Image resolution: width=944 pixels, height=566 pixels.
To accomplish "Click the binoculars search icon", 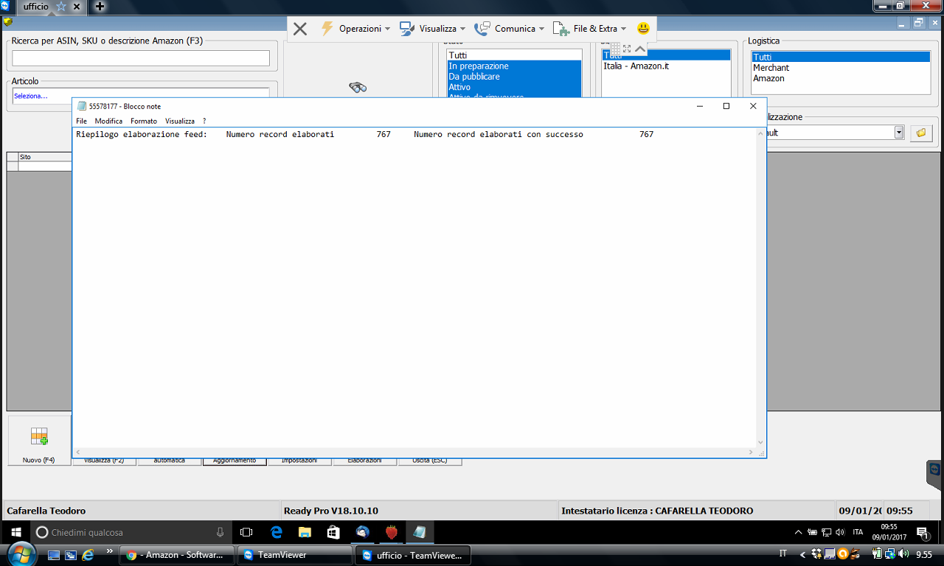I will [358, 88].
